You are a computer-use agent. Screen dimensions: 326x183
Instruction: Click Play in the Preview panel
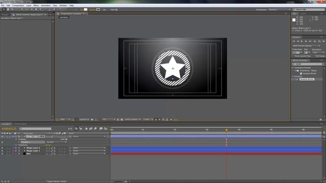click(302, 41)
